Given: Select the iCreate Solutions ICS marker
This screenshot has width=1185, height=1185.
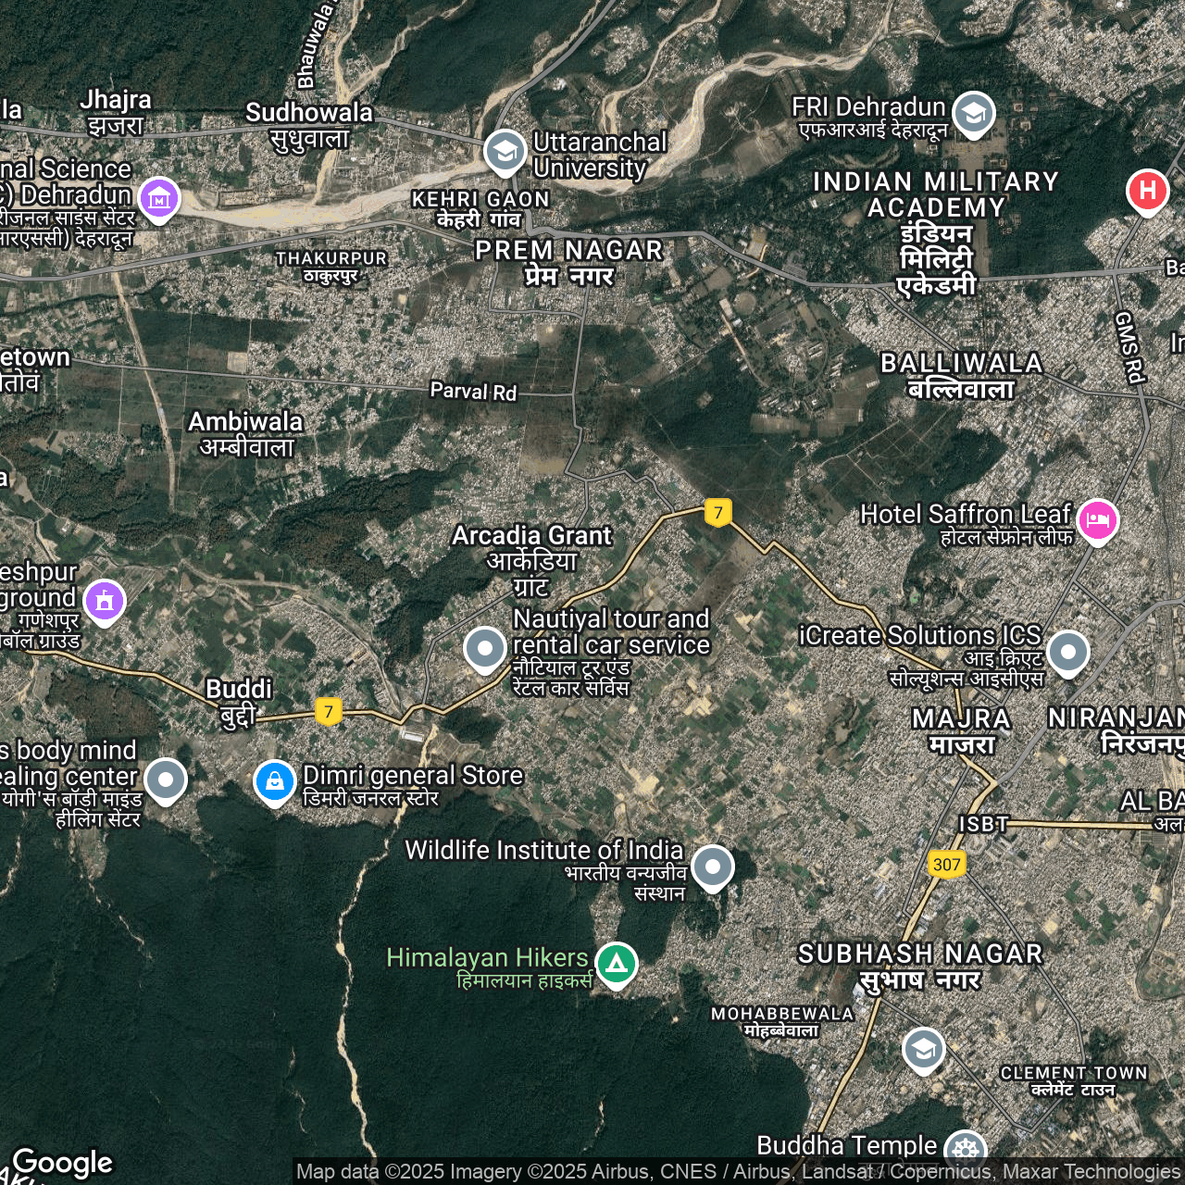Looking at the screenshot, I should [x=1068, y=652].
